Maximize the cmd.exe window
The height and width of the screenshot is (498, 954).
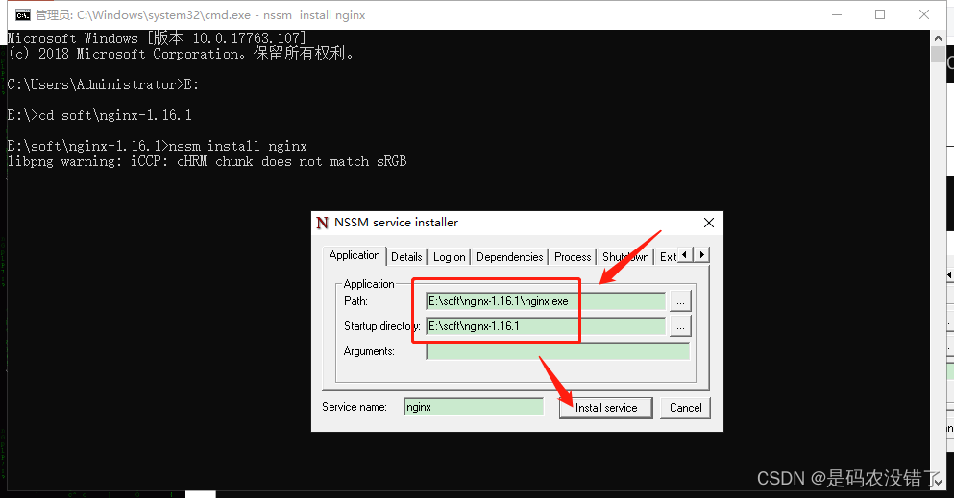[880, 14]
